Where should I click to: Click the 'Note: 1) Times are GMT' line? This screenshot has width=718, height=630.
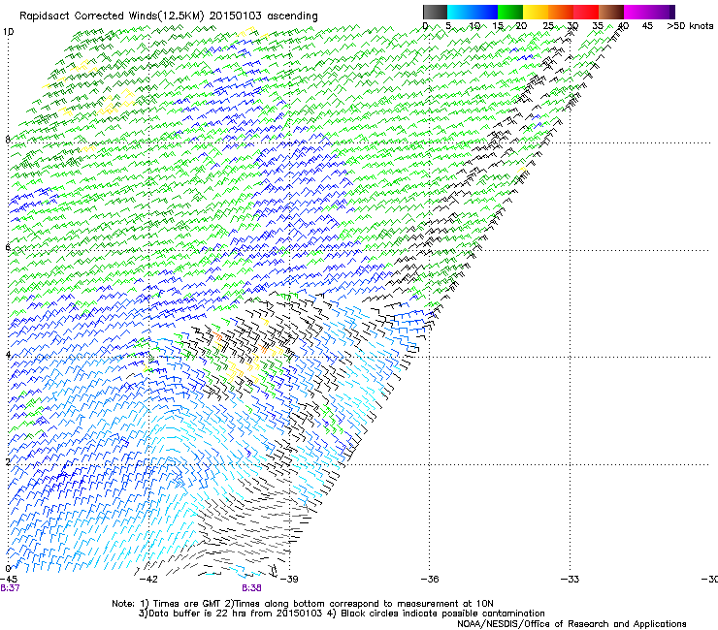click(x=303, y=604)
